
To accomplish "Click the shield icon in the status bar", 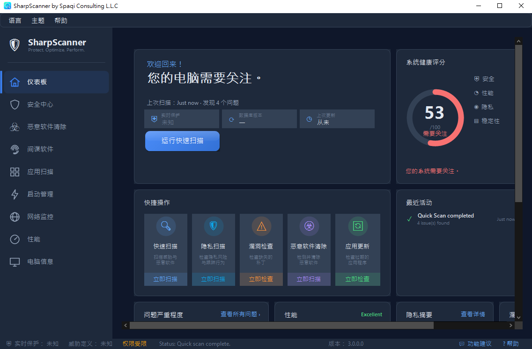I will point(9,343).
